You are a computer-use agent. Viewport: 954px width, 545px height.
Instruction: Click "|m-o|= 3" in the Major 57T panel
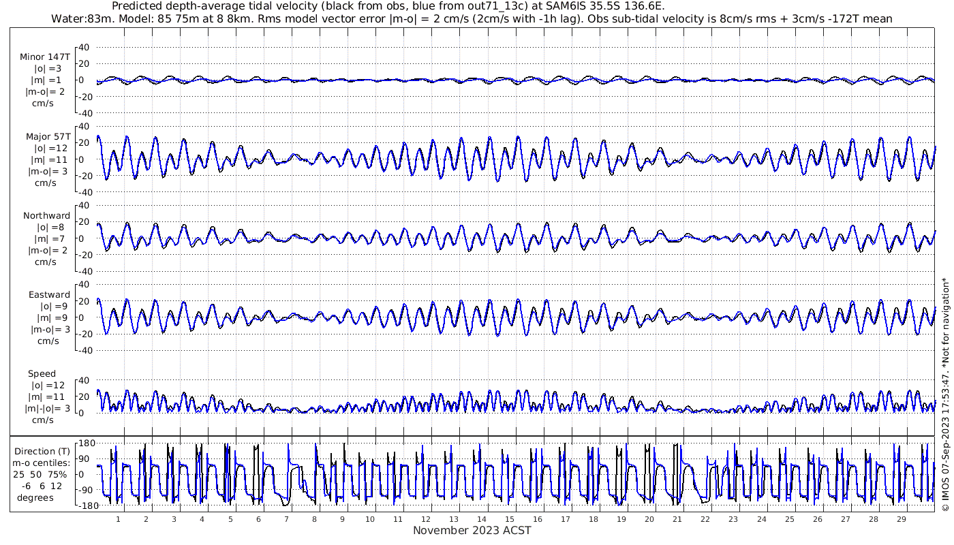48,171
